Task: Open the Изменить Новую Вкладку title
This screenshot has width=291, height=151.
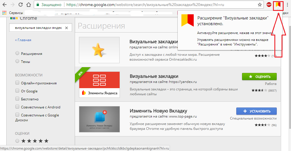Action: coord(158,111)
